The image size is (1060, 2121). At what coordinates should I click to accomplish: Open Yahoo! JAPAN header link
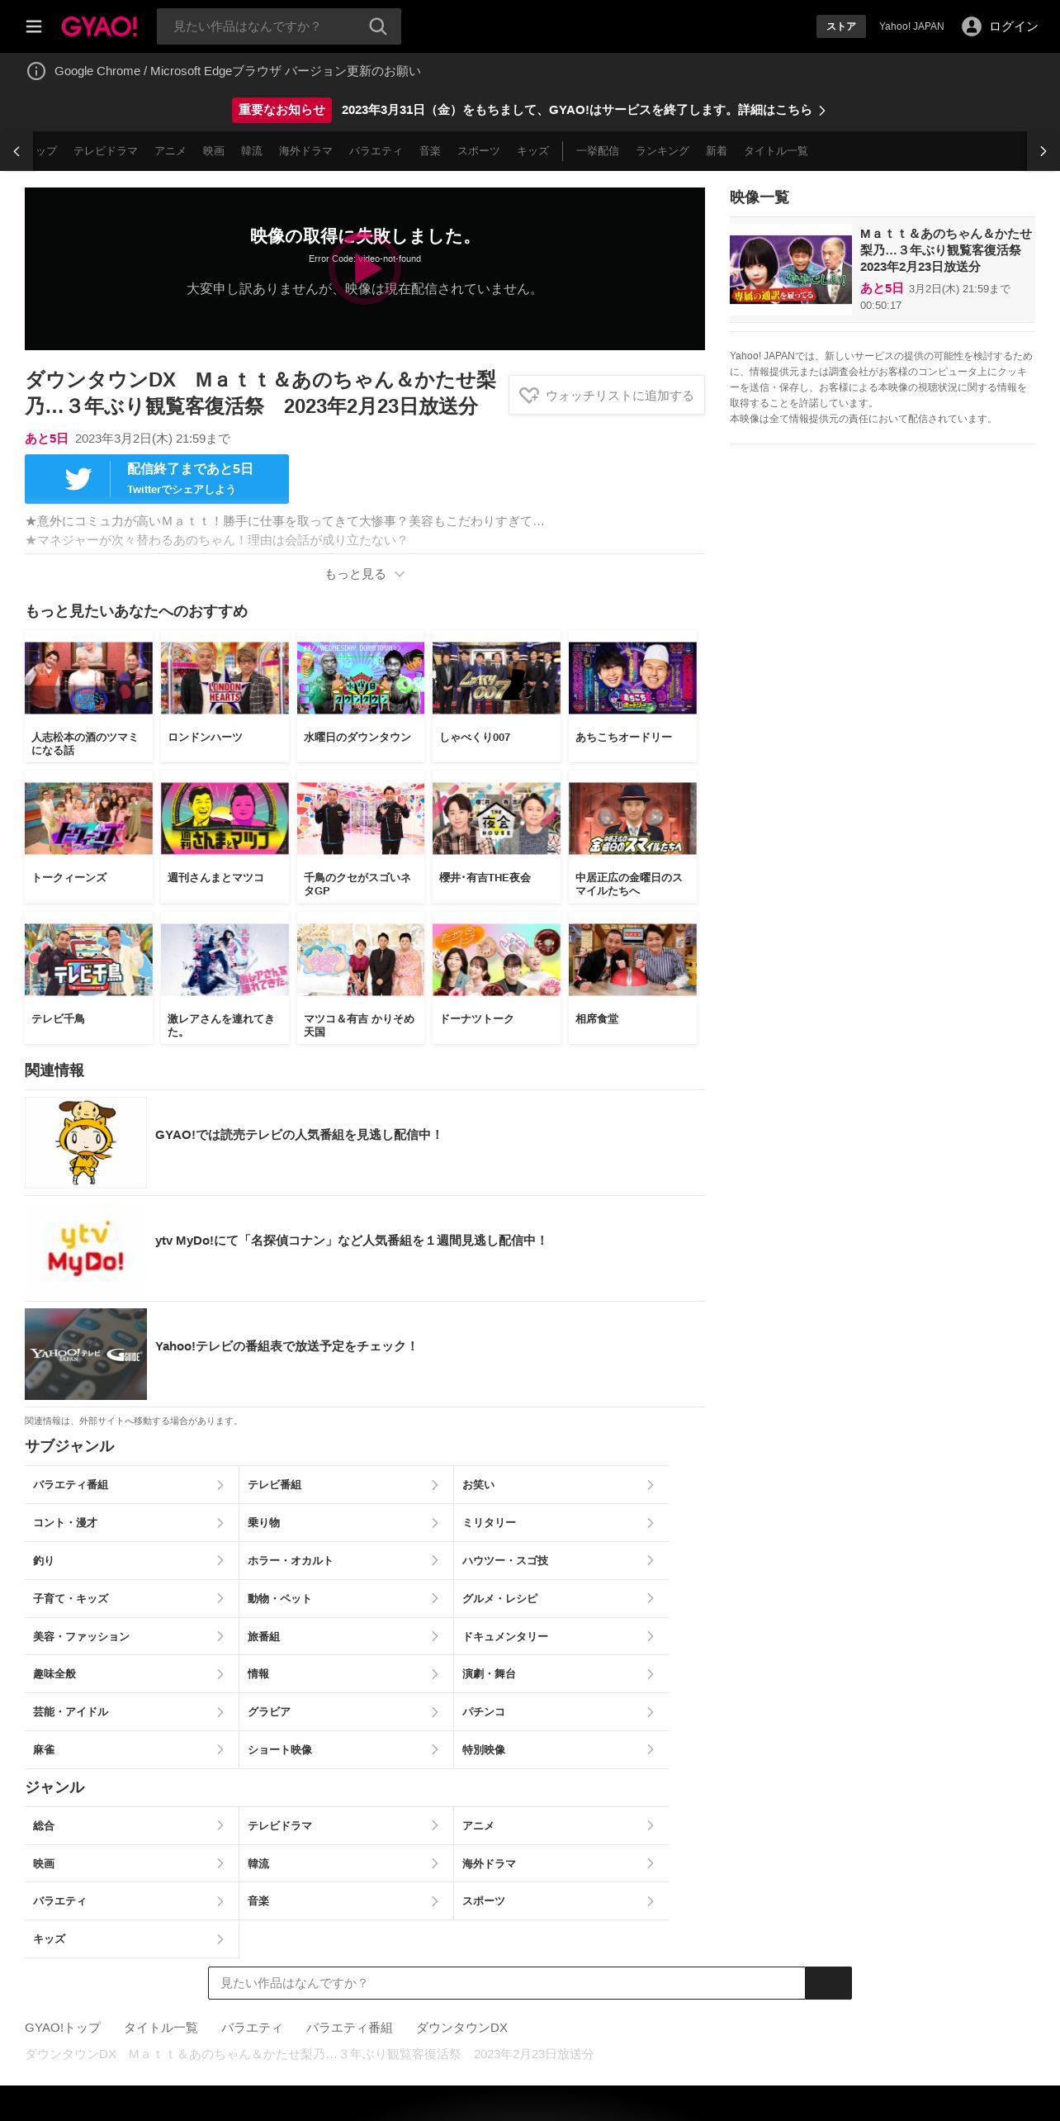911,26
